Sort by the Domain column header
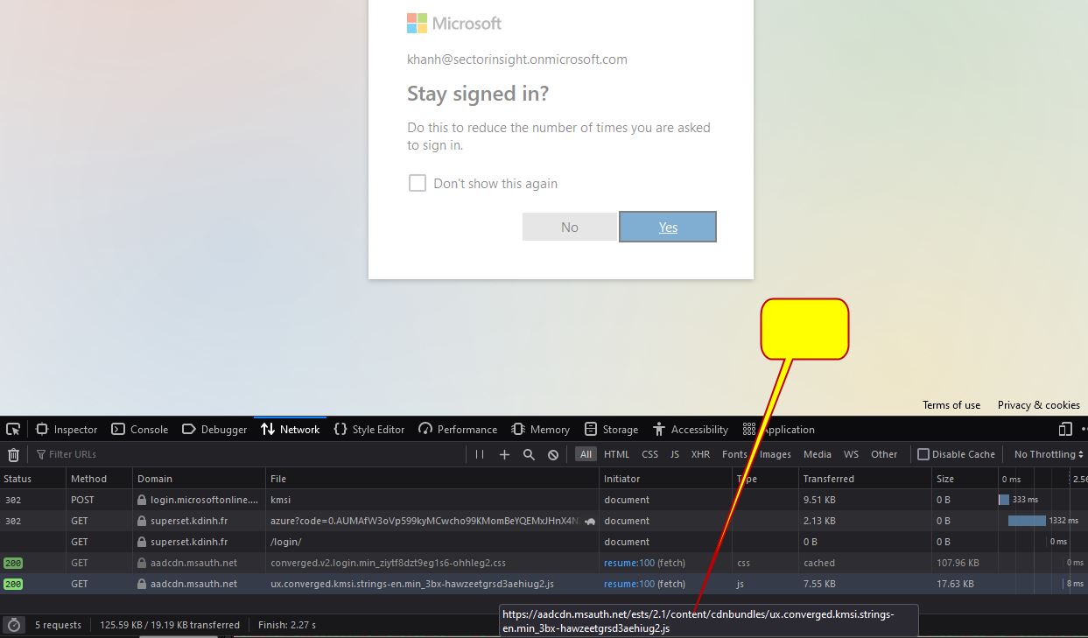This screenshot has width=1088, height=638. pos(200,479)
